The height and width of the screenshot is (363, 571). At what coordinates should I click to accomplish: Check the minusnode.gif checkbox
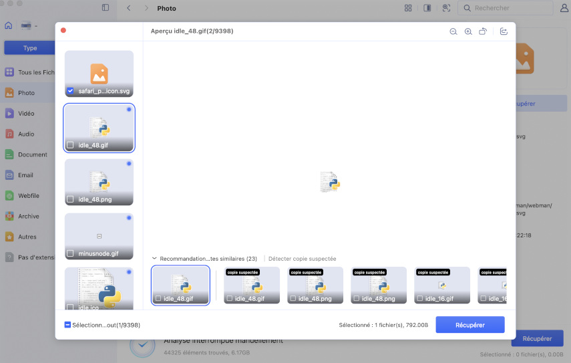tap(70, 253)
